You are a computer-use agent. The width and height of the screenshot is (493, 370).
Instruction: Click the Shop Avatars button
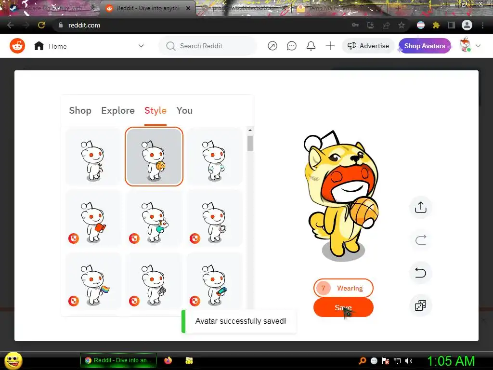(425, 46)
